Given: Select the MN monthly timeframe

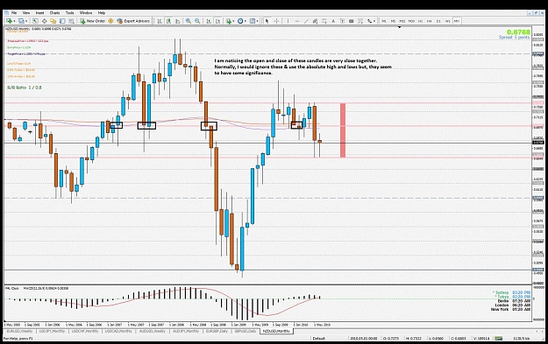Looking at the screenshot, I should click(457, 21).
